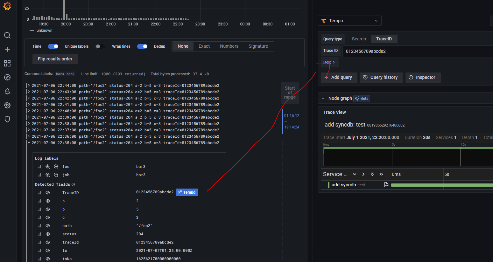Open the Dashboards grid icon
The height and width of the screenshot is (262, 493).
tap(7, 63)
